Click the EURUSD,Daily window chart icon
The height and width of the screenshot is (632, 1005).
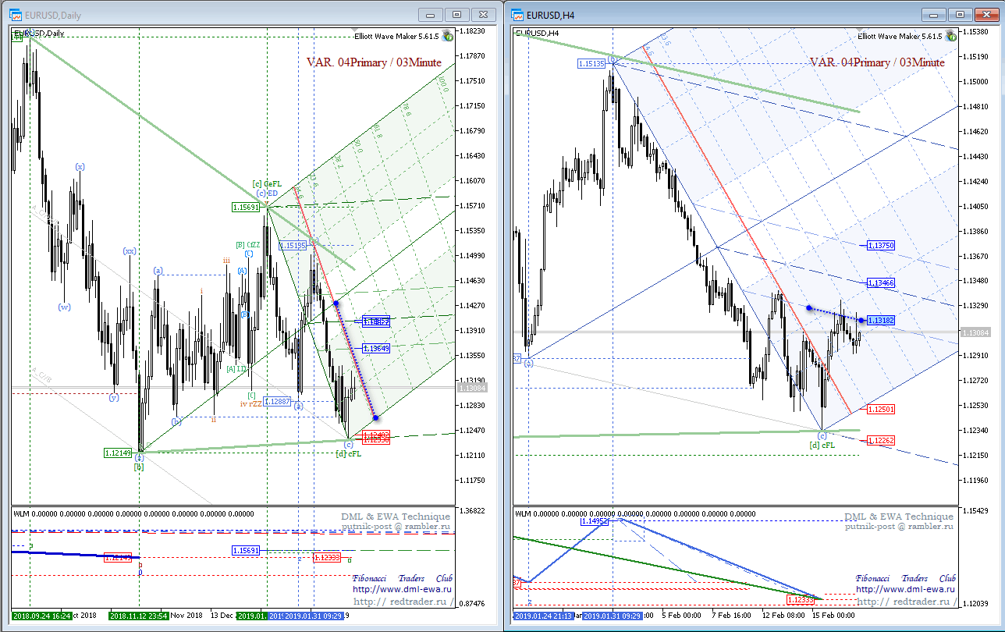click(x=15, y=14)
